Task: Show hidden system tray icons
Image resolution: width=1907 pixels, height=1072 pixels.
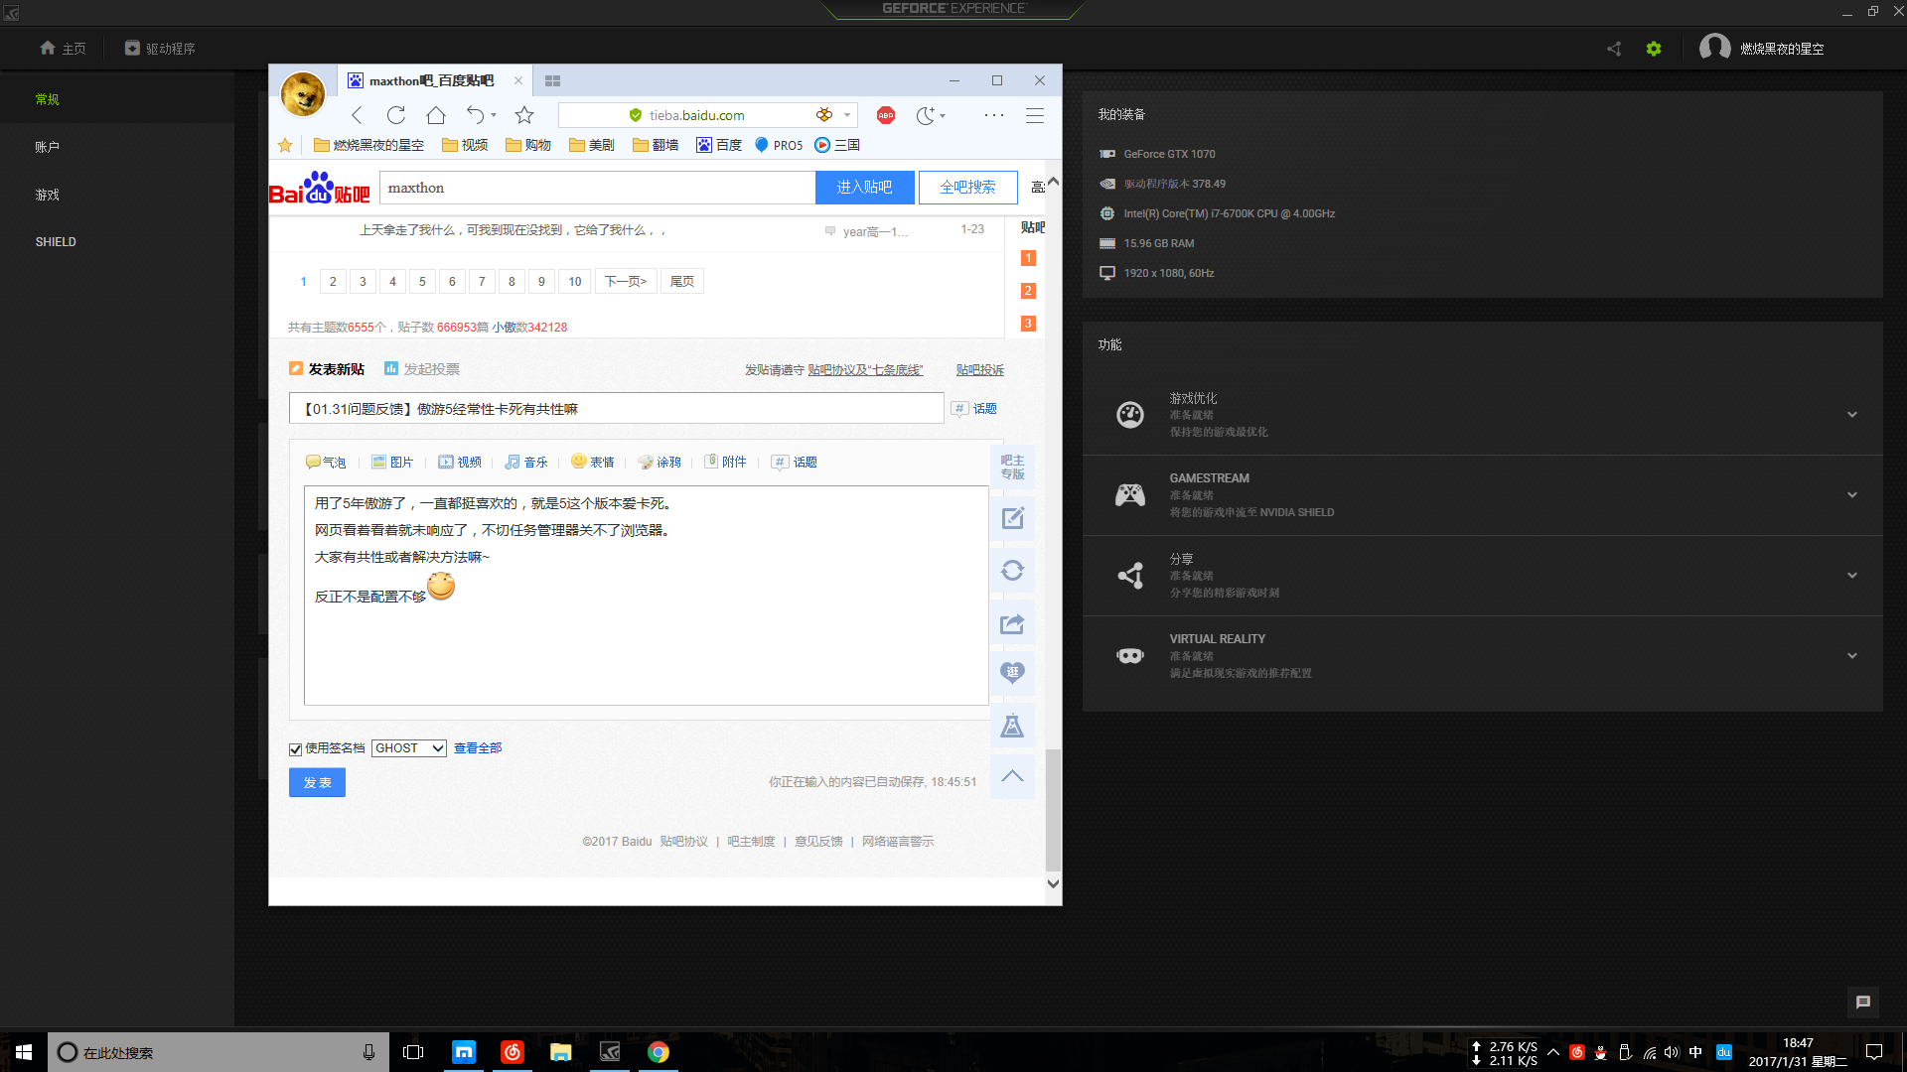Action: [x=1553, y=1052]
